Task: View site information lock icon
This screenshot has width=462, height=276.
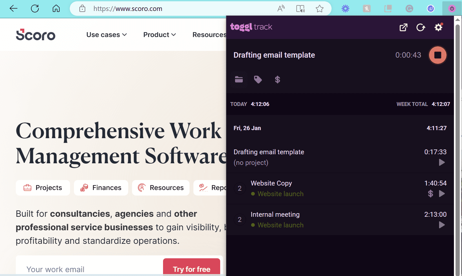Action: [x=82, y=9]
